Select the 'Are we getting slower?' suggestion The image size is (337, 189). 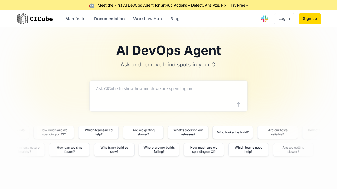143,132
